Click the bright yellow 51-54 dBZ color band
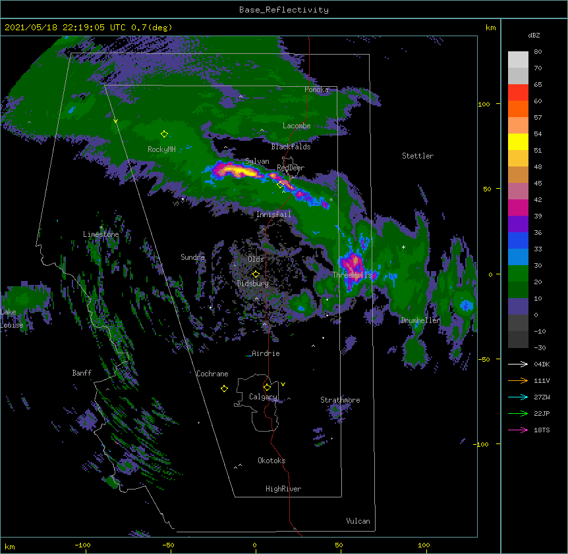This screenshot has width=568, height=554. [x=518, y=141]
